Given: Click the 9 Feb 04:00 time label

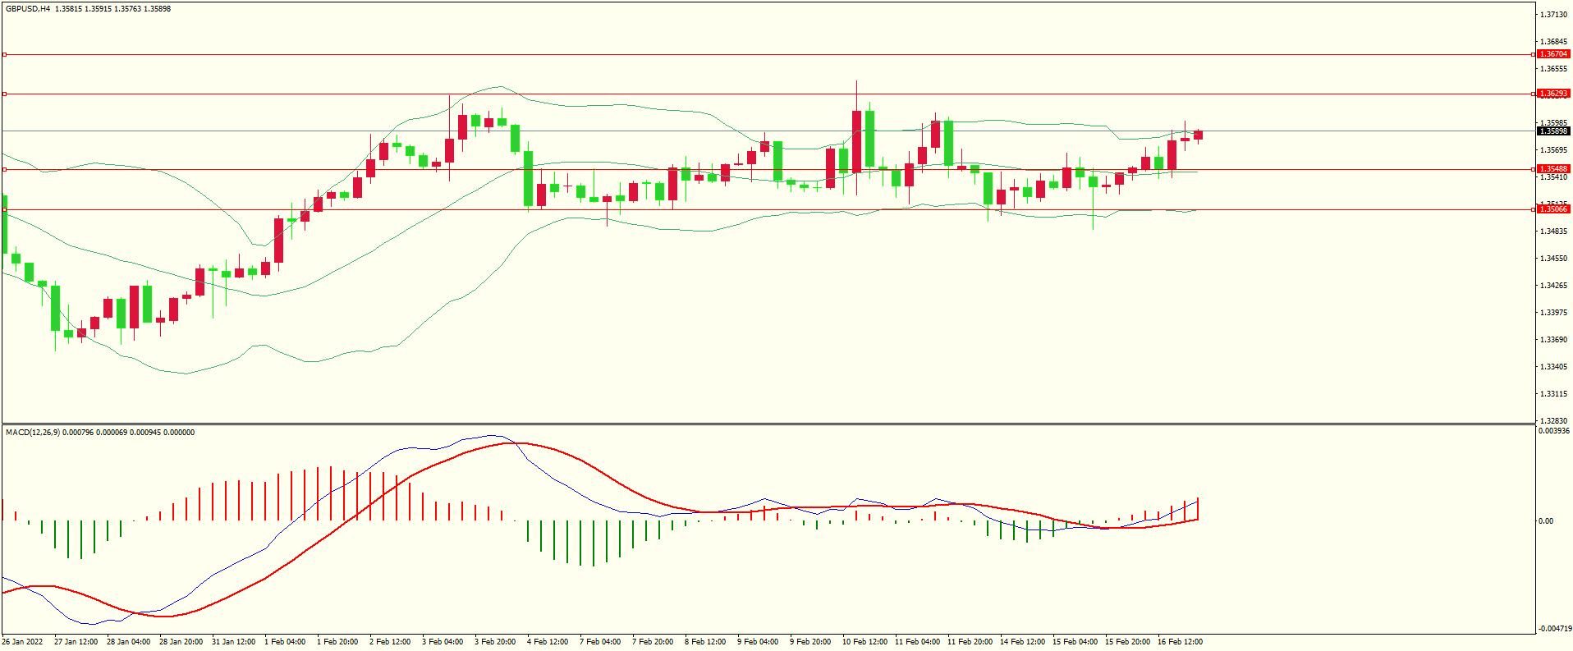Looking at the screenshot, I should pos(758,642).
